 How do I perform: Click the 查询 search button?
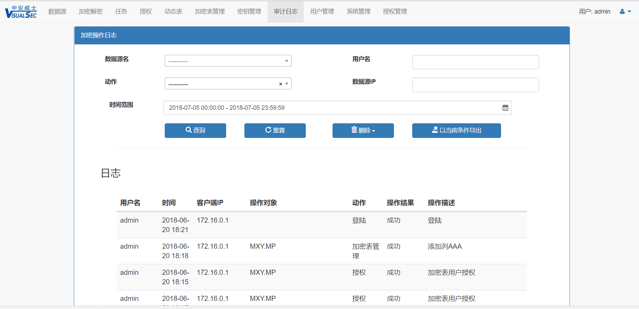pos(195,130)
